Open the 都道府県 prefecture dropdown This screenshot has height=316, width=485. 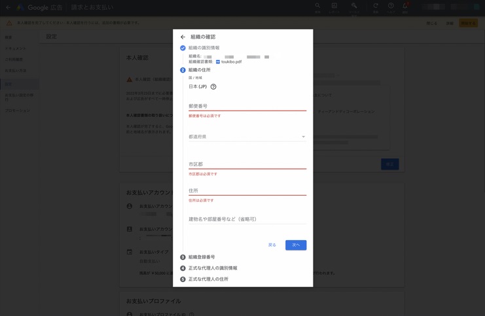coord(247,137)
